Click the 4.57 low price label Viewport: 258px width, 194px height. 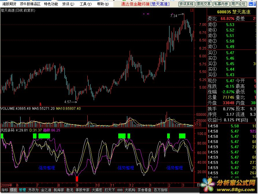pyautogui.click(x=68, y=102)
